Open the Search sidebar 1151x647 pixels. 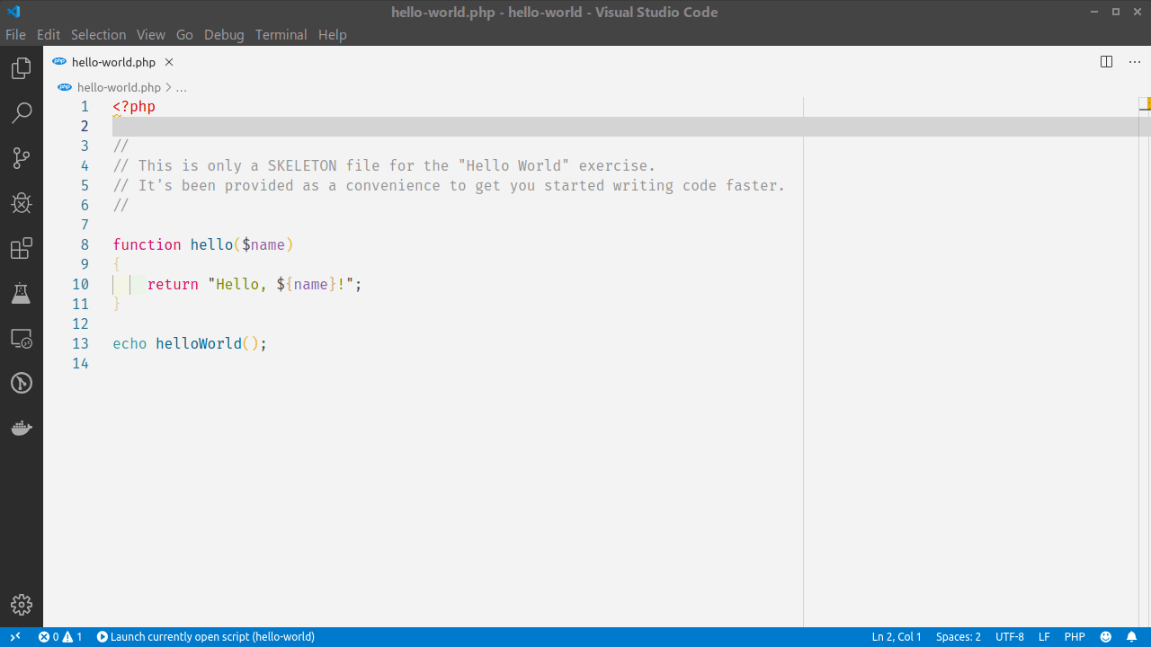[x=21, y=112]
